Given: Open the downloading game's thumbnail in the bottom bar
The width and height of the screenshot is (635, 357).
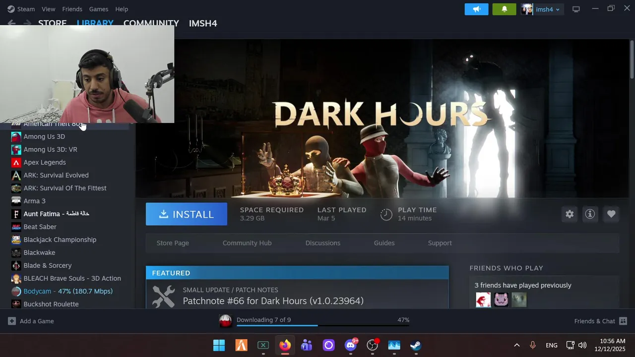Looking at the screenshot, I should point(226,321).
